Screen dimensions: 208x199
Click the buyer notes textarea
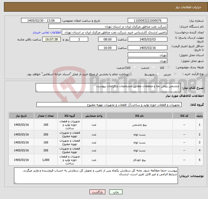(x=96, y=176)
